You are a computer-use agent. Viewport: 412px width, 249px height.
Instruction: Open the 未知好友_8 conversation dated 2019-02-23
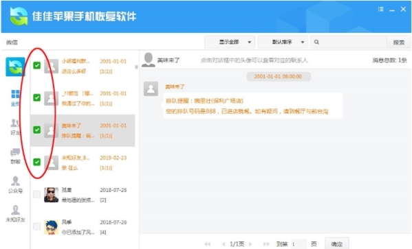click(83, 163)
